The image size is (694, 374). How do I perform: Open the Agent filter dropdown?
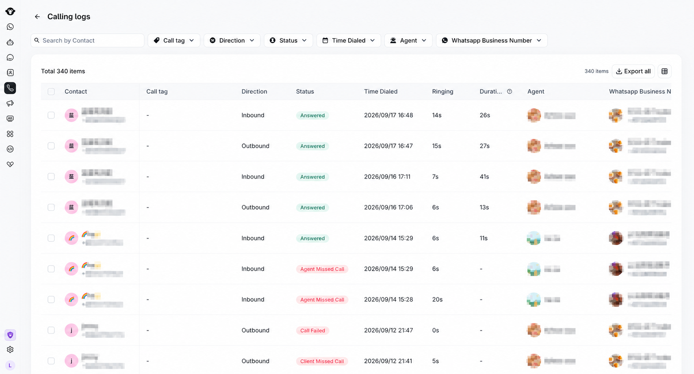click(x=408, y=40)
